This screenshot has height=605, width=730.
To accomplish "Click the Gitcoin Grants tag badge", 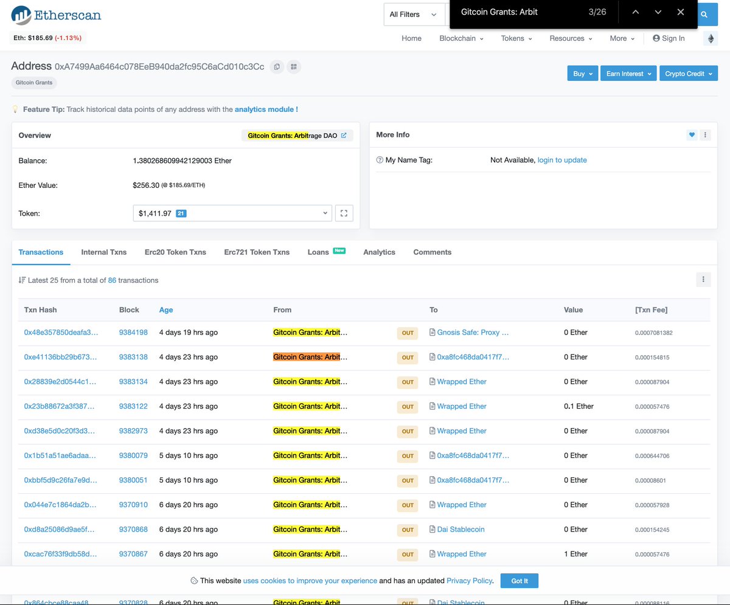I will [34, 83].
